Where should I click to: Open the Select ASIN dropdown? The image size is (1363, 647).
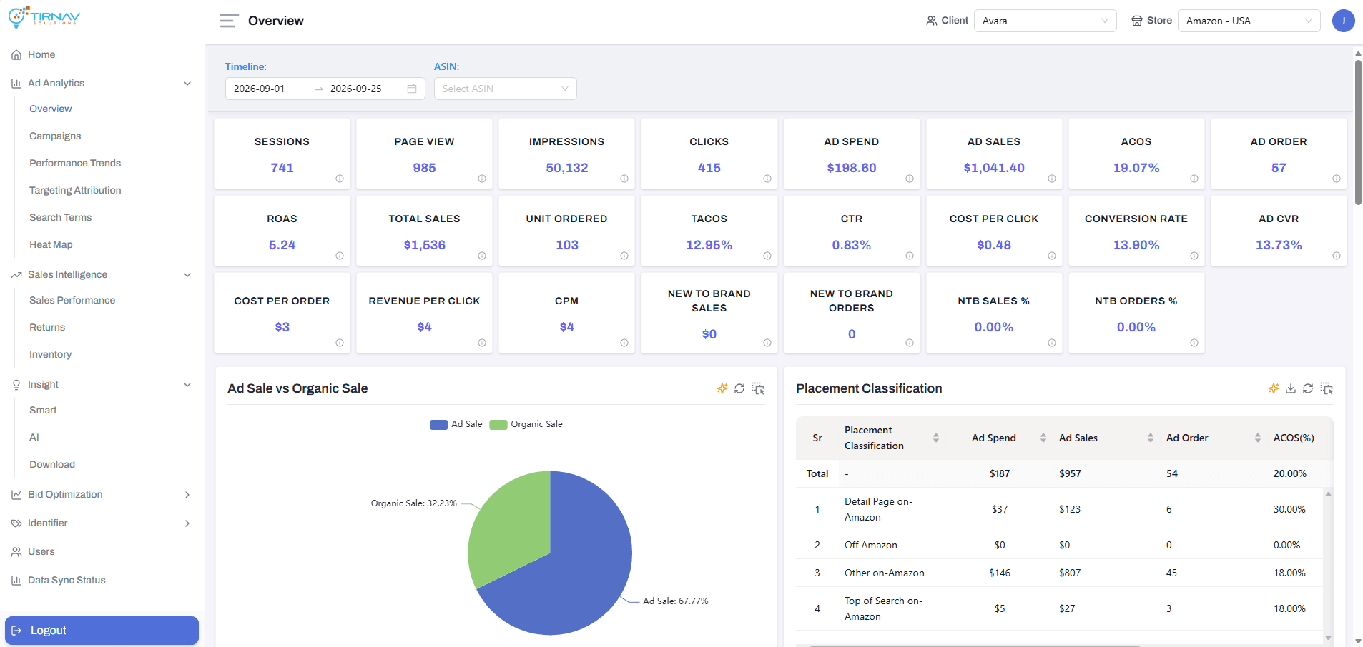click(505, 89)
